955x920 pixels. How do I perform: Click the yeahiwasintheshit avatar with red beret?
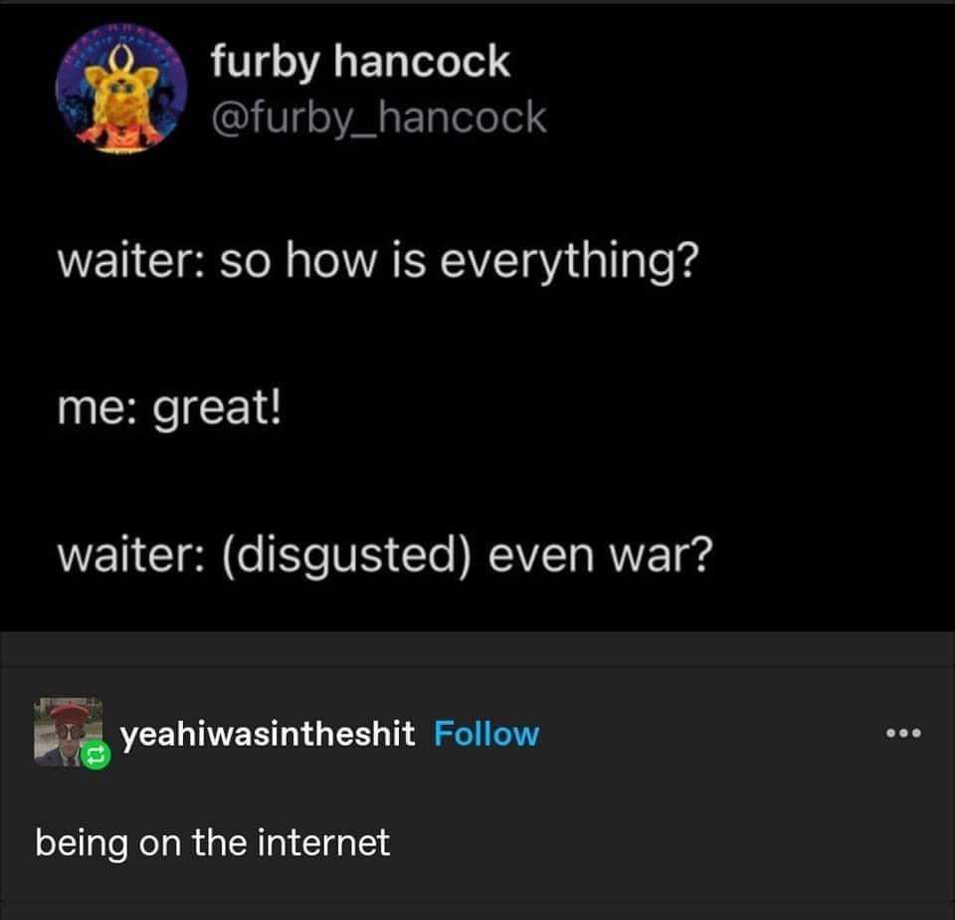coord(69,731)
